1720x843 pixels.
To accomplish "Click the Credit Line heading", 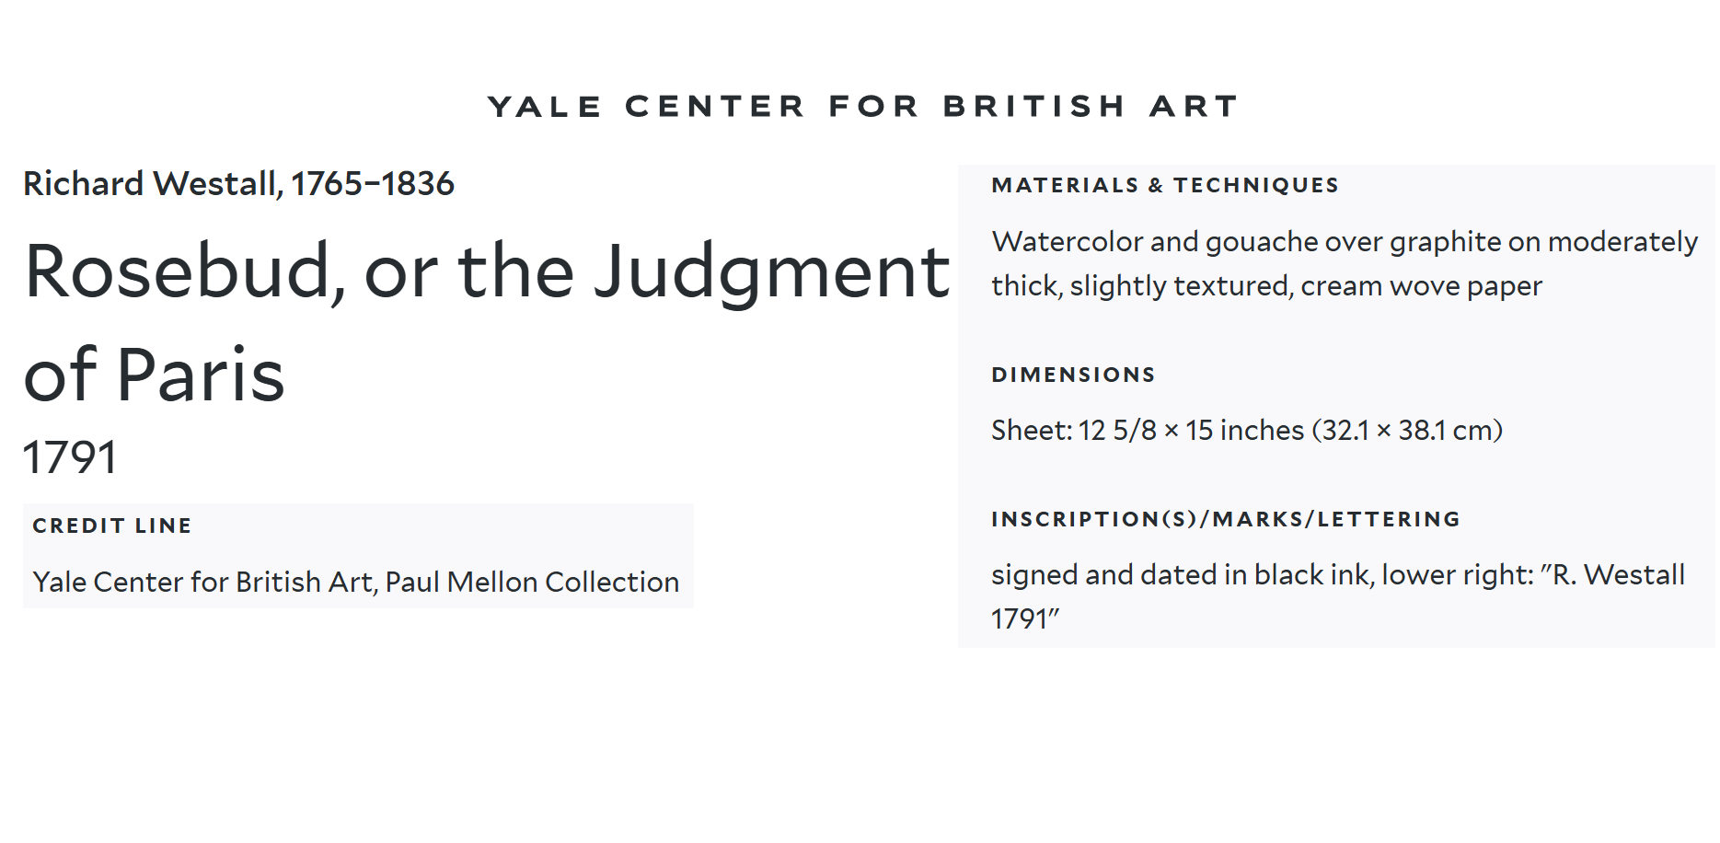I will click(112, 525).
